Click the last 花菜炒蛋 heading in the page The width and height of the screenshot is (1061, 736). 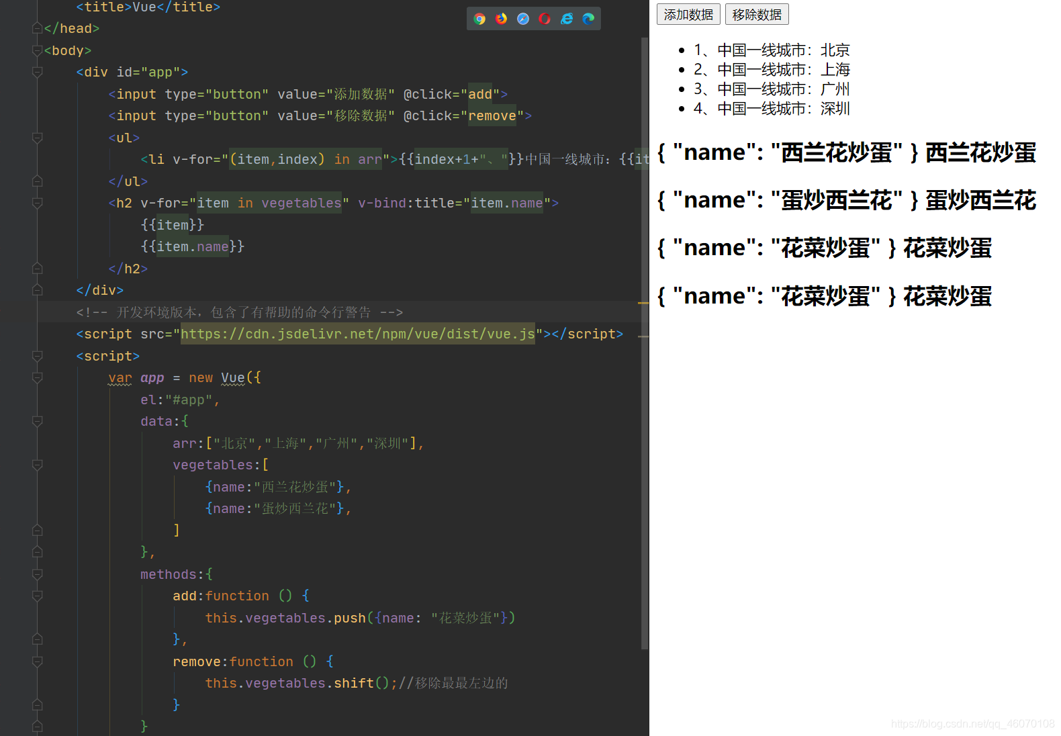pos(825,296)
